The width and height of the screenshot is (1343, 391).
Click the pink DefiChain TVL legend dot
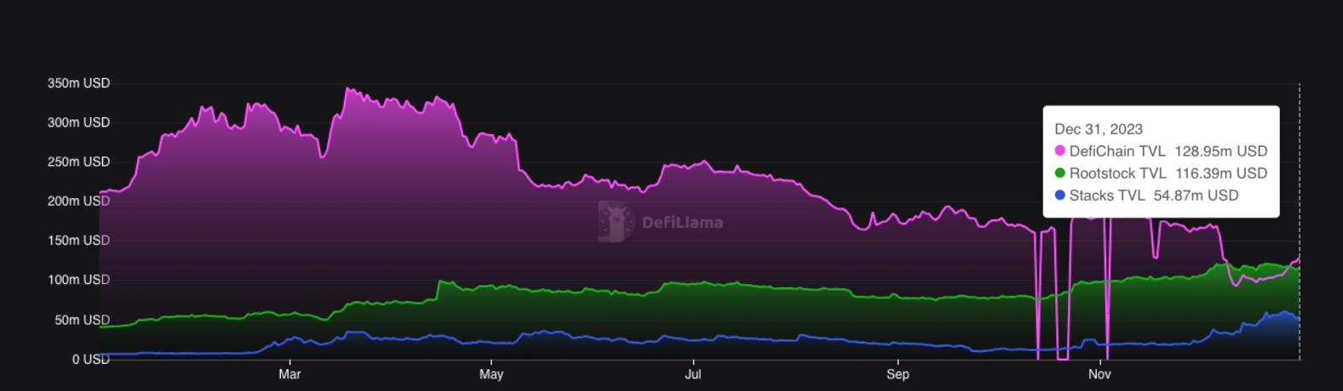(x=1060, y=150)
